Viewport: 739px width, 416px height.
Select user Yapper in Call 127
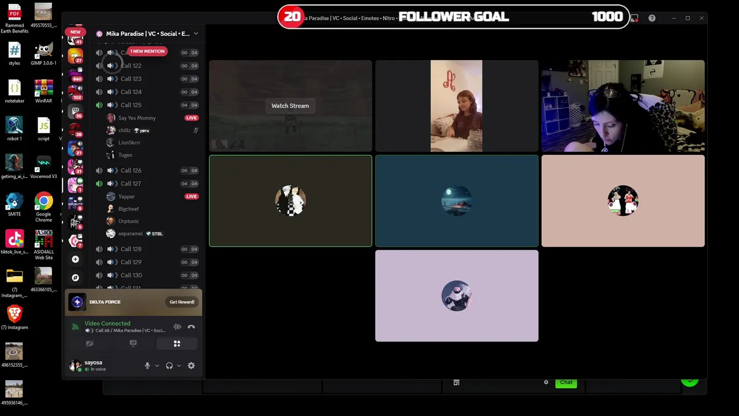126,196
